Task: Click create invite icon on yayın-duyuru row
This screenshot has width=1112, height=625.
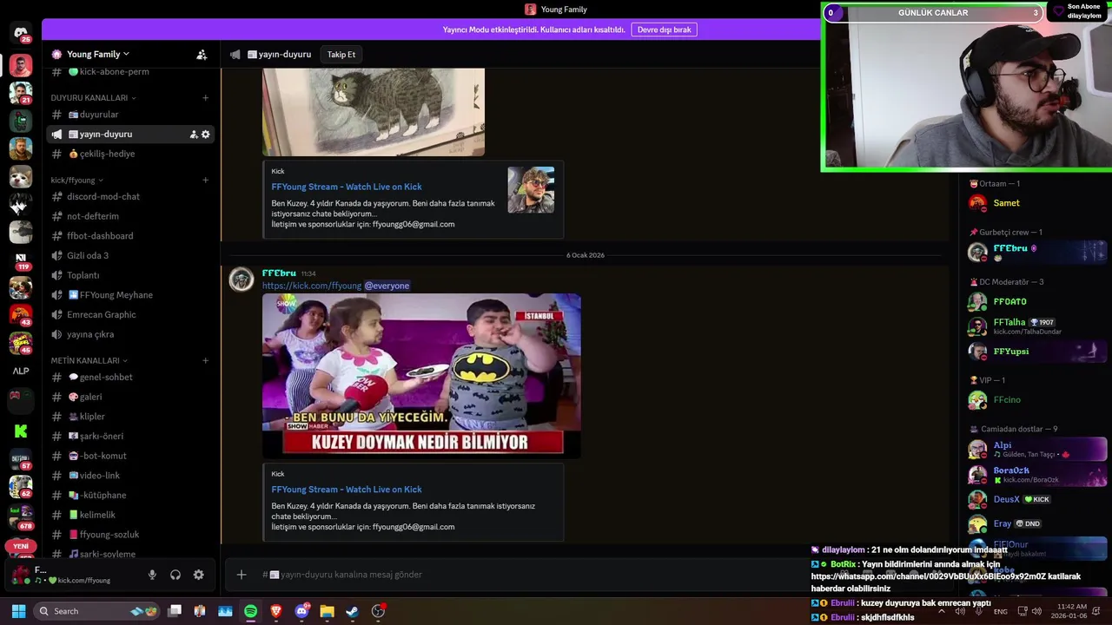Action: click(194, 135)
